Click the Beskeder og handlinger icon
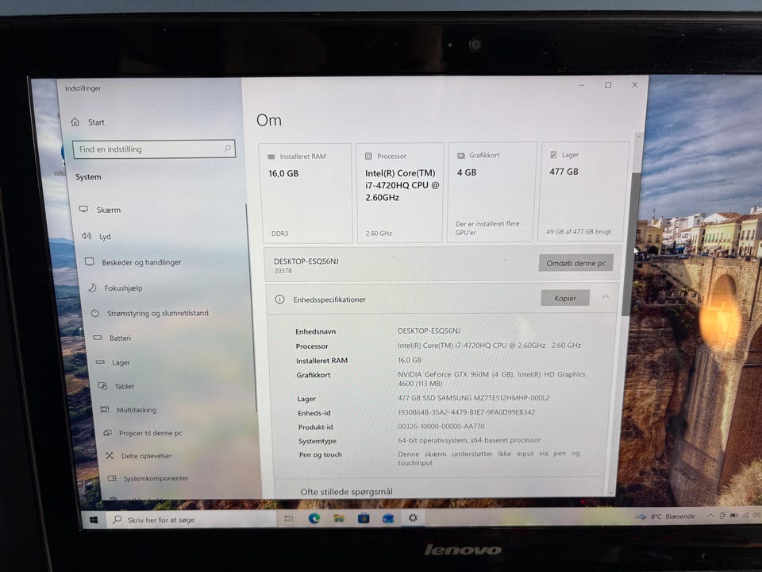This screenshot has width=762, height=572. [90, 261]
